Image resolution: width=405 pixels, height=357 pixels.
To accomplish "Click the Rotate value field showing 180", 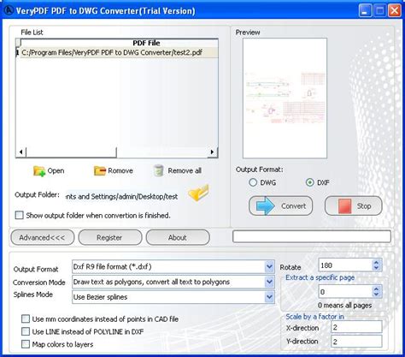I will click(345, 265).
